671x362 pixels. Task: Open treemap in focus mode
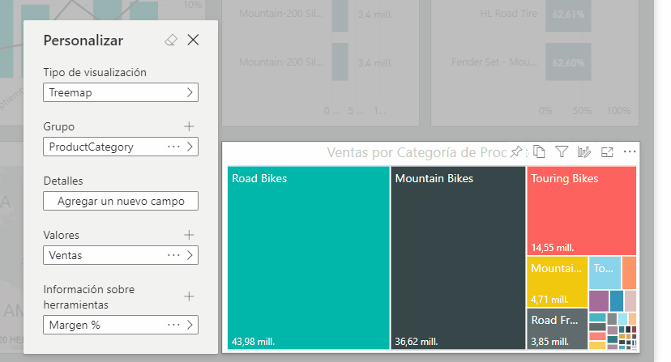point(607,151)
